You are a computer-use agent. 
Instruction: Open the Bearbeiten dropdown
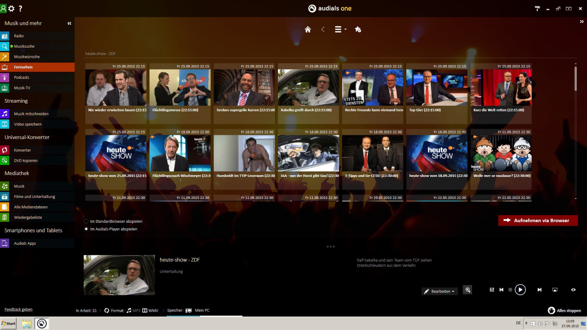[x=440, y=291]
